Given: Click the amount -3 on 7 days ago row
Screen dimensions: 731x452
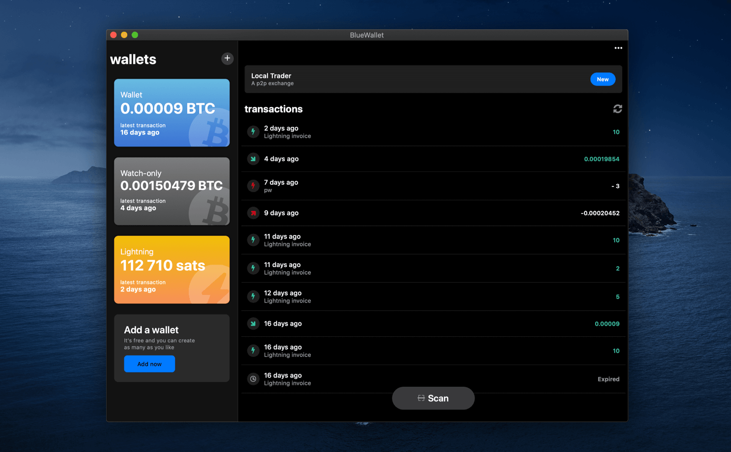Looking at the screenshot, I should (615, 186).
